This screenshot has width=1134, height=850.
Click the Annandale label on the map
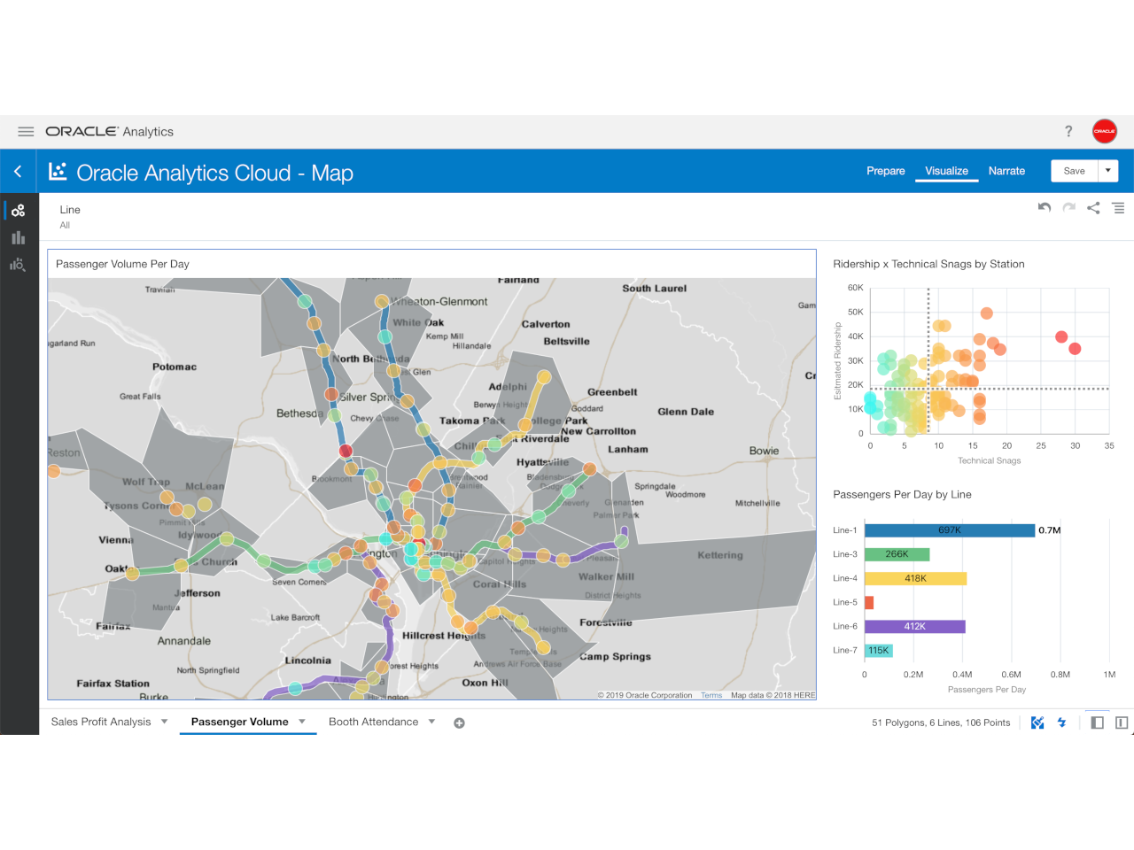click(184, 641)
